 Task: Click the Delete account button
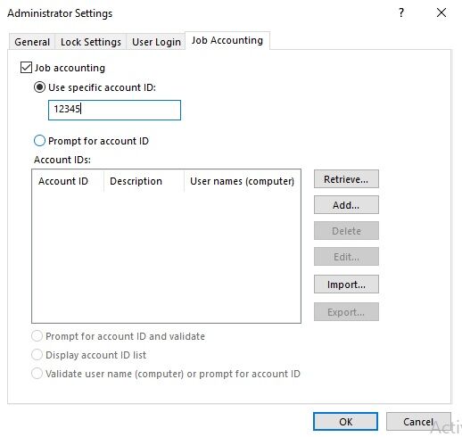[x=346, y=231]
